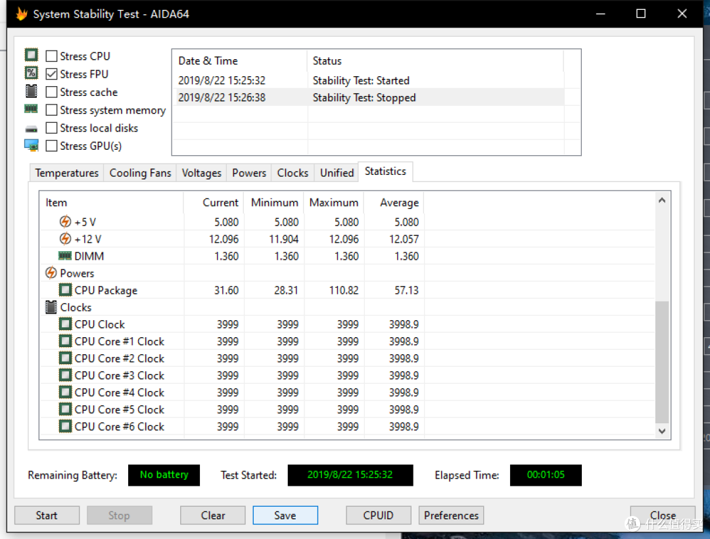
Task: Open the Preferences dialog button
Action: click(452, 515)
